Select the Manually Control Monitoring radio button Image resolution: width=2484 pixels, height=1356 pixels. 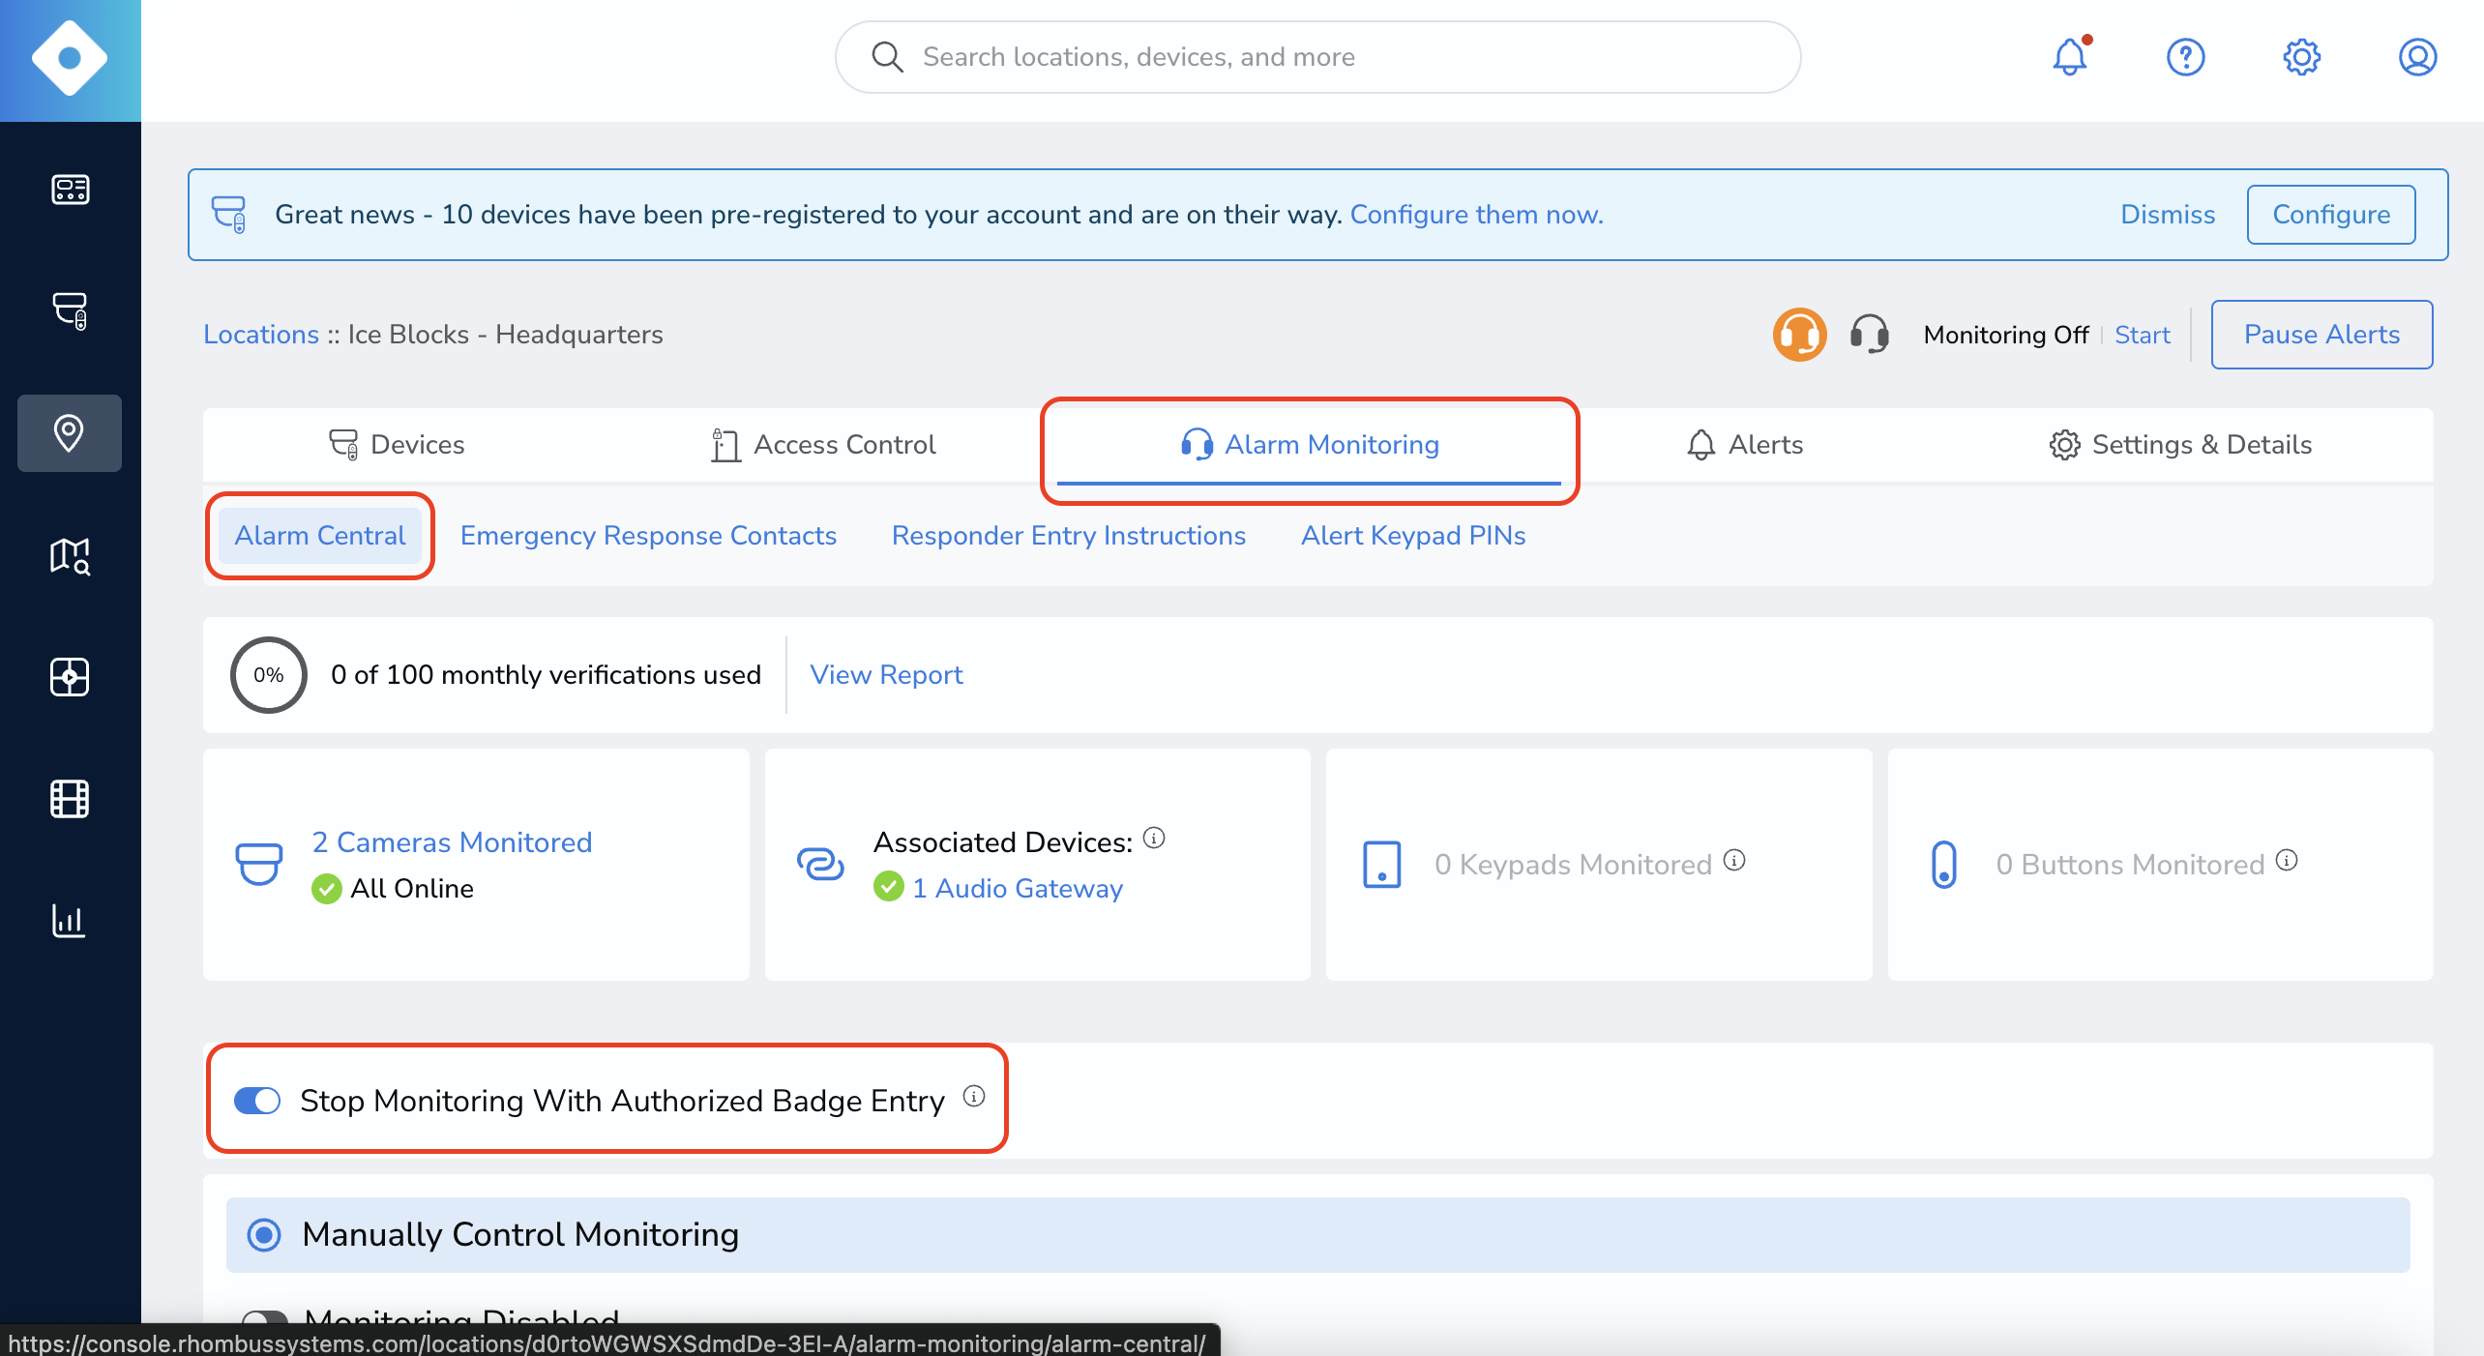[x=263, y=1234]
